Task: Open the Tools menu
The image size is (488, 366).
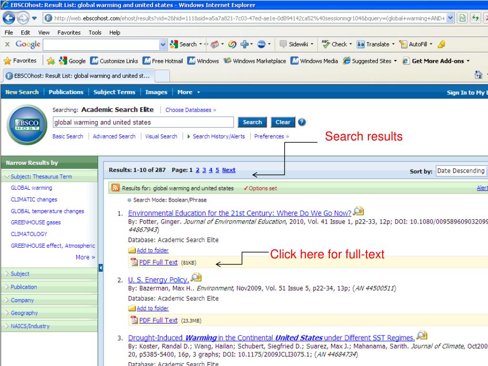Action: click(95, 32)
